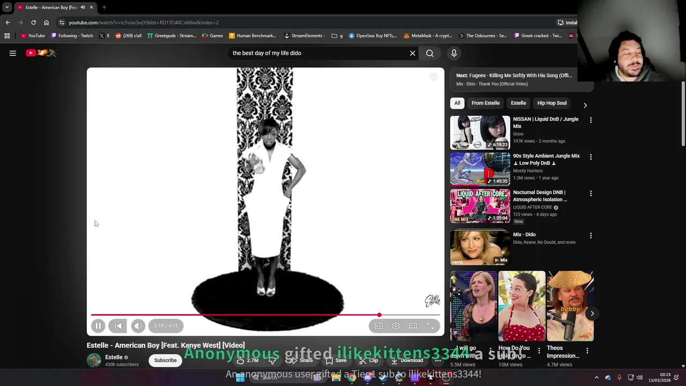Pause the video with the pause button
This screenshot has width=686, height=386.
(98, 325)
